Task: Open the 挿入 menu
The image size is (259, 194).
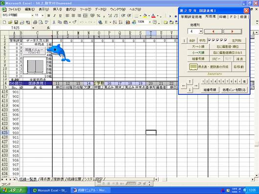Action: click(x=57, y=9)
